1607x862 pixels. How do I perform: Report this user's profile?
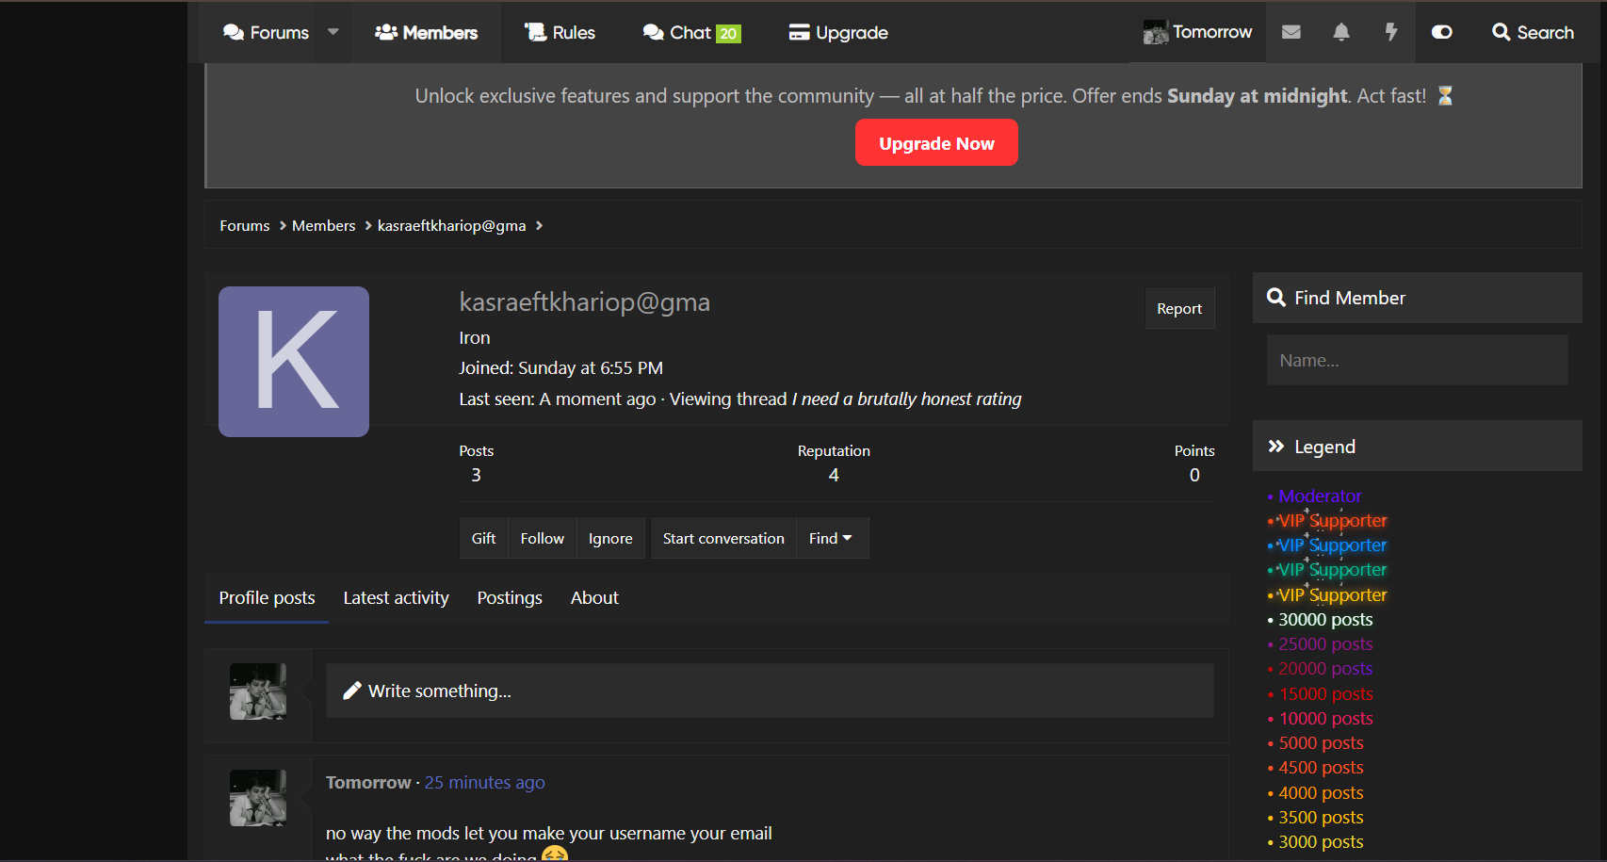tap(1178, 309)
